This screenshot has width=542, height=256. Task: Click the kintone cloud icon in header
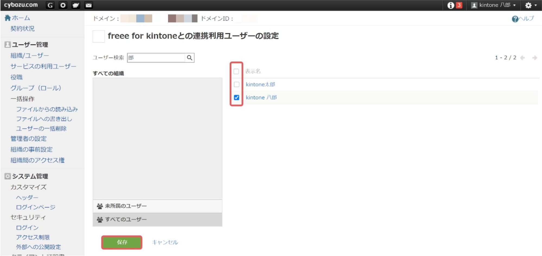pyautogui.click(x=76, y=5)
